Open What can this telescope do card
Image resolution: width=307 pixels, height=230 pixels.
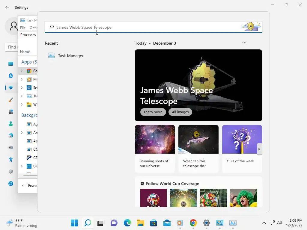pyautogui.click(x=198, y=149)
